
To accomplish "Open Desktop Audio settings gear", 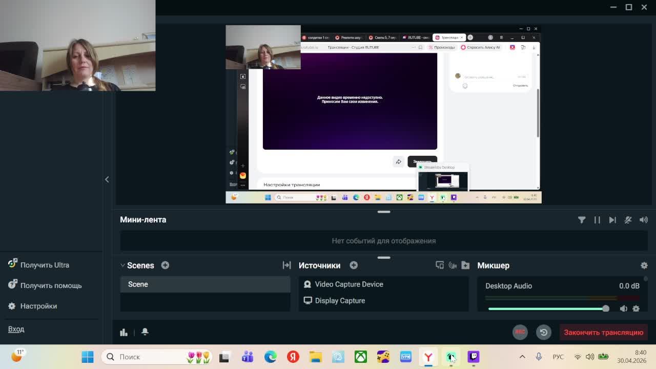I will (636, 309).
